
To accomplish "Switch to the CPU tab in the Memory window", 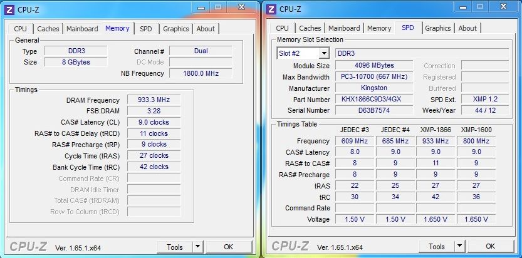I will tap(21, 29).
